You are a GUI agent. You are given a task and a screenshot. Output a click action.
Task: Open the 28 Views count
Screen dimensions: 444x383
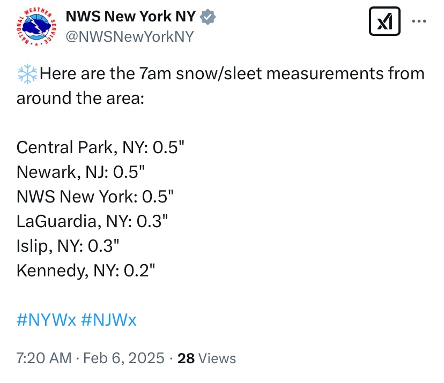pos(206,358)
